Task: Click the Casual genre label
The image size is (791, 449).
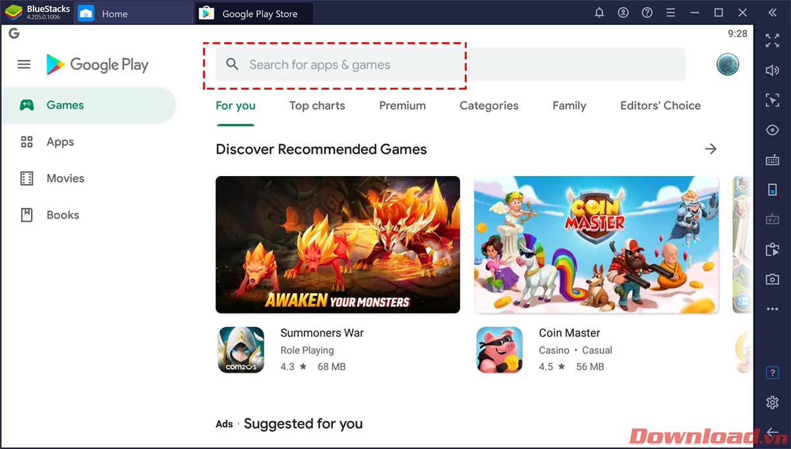Action: coord(597,350)
